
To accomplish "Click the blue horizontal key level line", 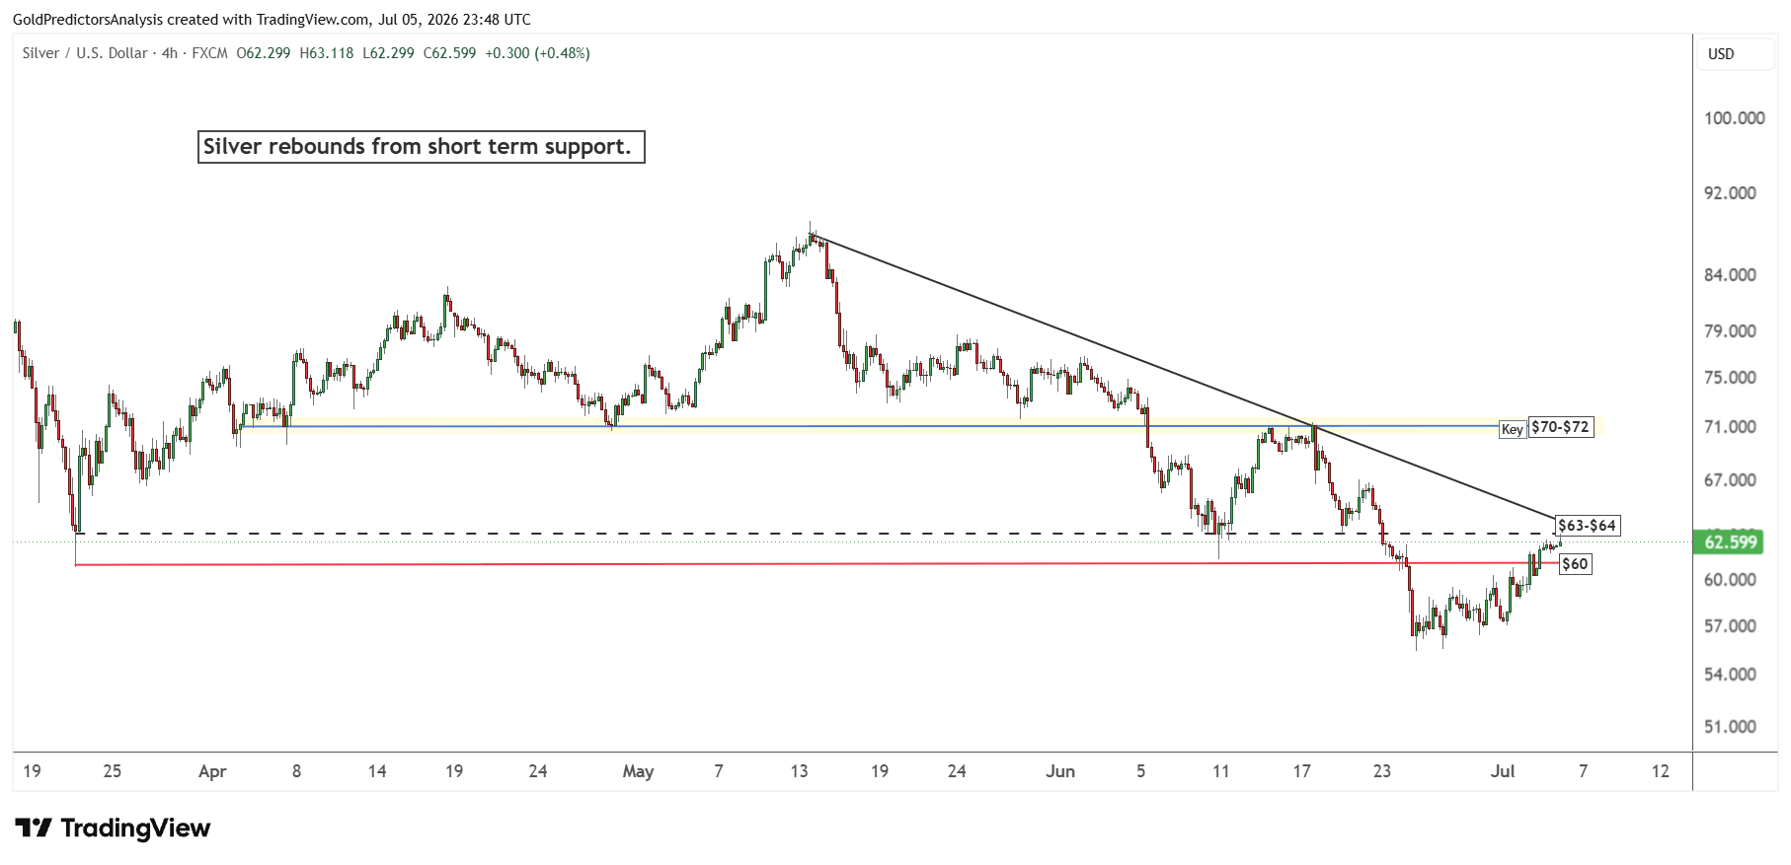I will click(869, 426).
